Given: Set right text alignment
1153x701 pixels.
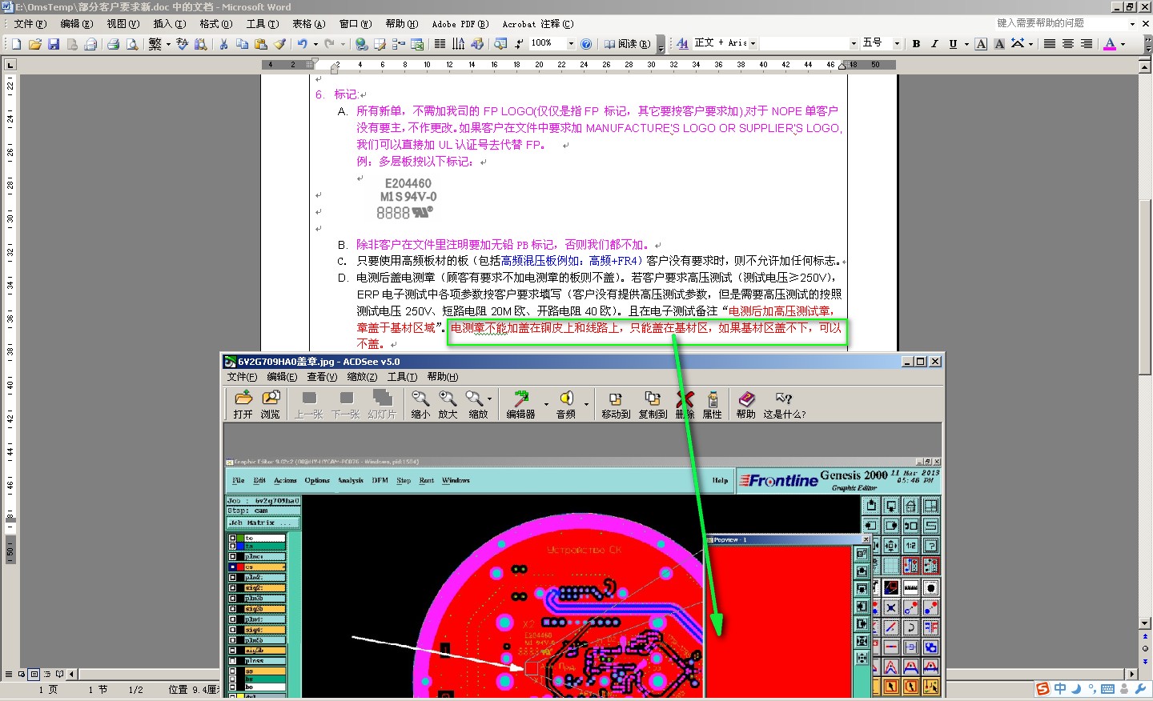Looking at the screenshot, I should [1087, 44].
